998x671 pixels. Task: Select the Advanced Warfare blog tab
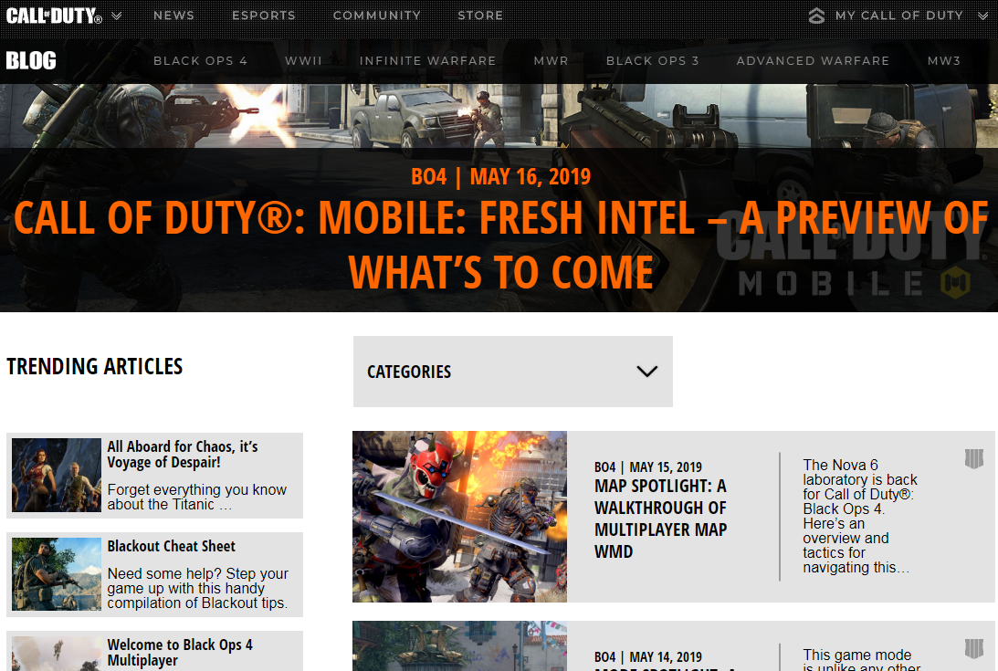pyautogui.click(x=813, y=60)
